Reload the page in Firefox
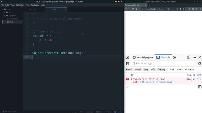Viewport: 202px width, 113px height. (x=133, y=9)
